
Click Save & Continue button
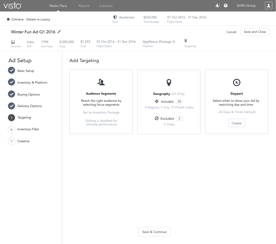154,232
